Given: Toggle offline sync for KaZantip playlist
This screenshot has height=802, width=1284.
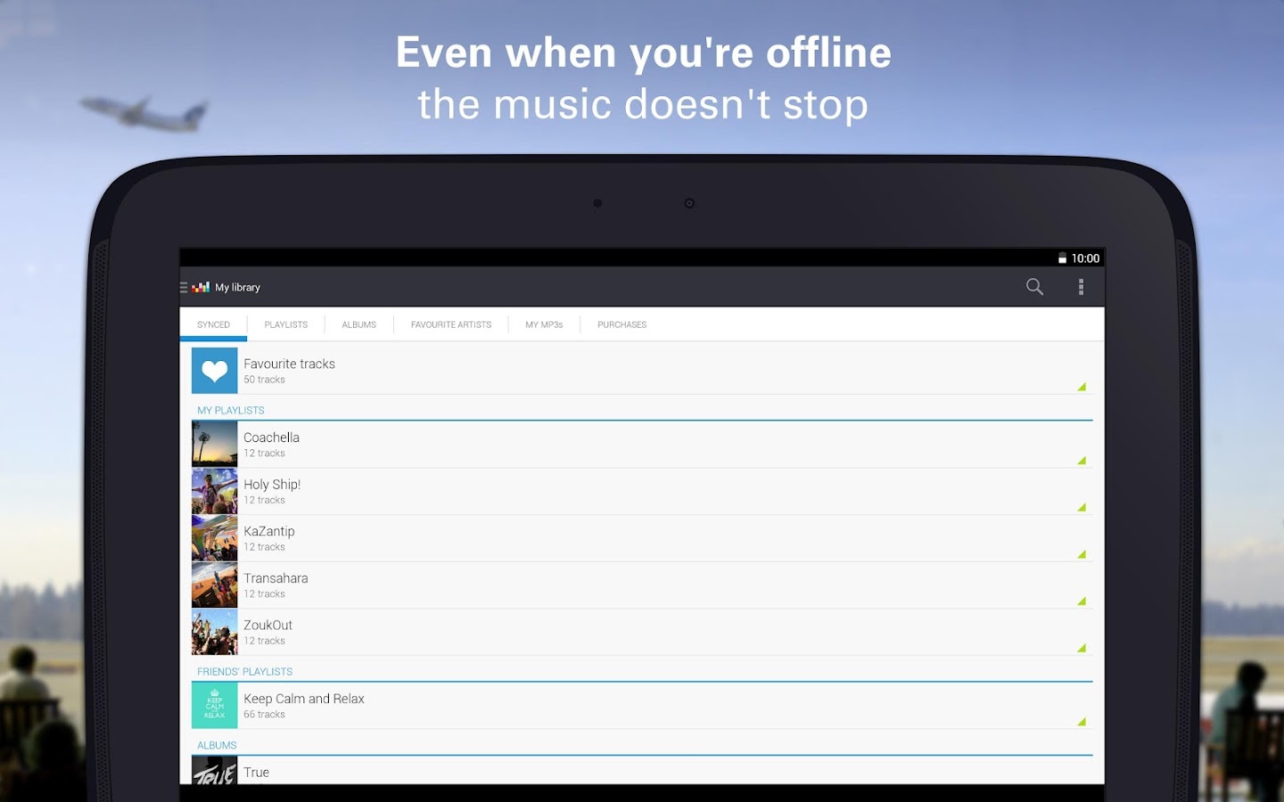Looking at the screenshot, I should (1081, 555).
